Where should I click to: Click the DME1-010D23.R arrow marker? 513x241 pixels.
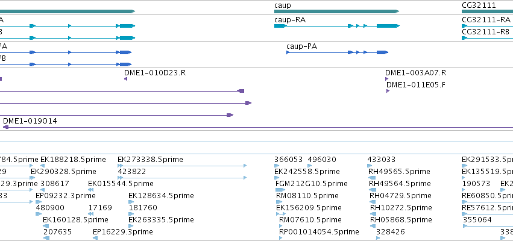[x=125, y=79]
